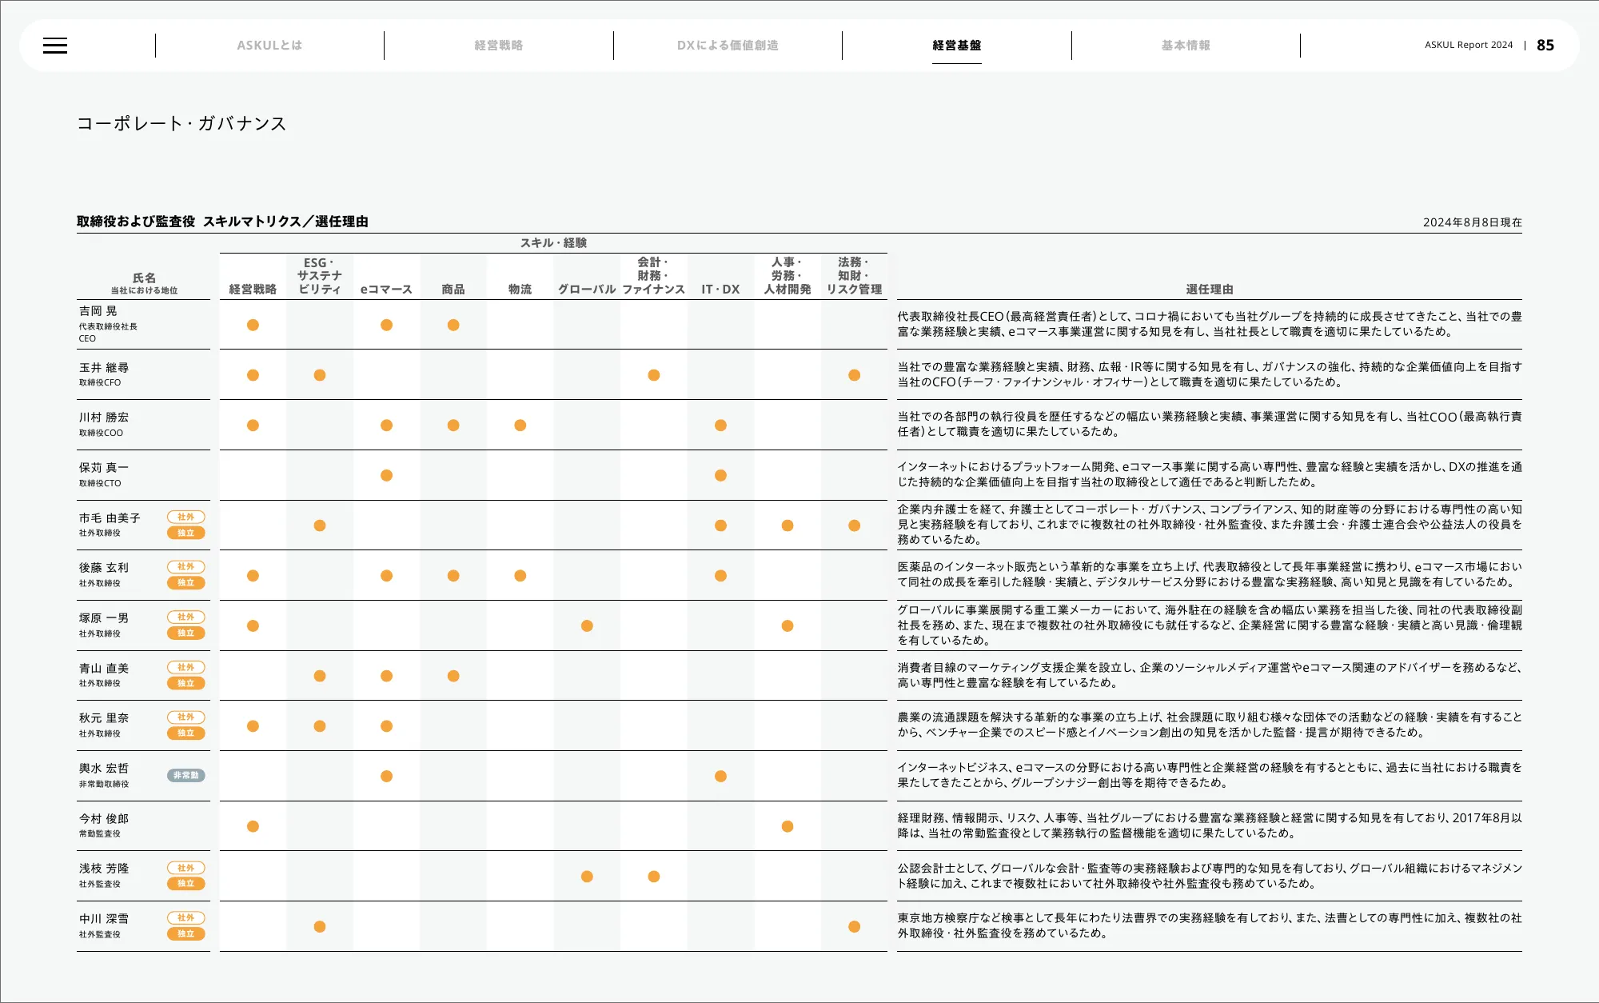Click 塚原 一男's グローバル skill dot
1599x1003 pixels.
pyautogui.click(x=587, y=625)
